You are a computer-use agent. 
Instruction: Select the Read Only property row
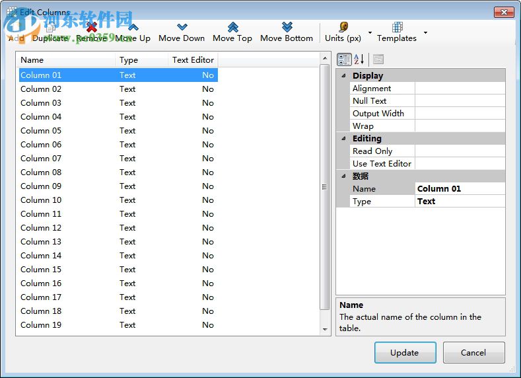pyautogui.click(x=427, y=151)
